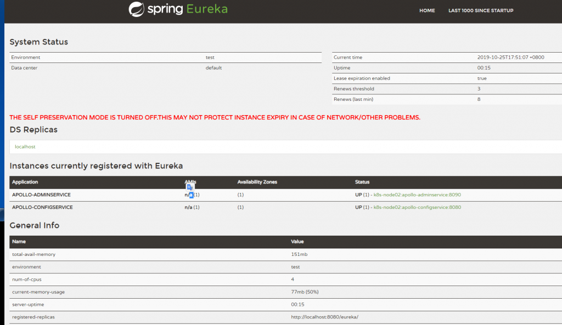
Task: Click the Availability Zones column header
Action: 257,182
